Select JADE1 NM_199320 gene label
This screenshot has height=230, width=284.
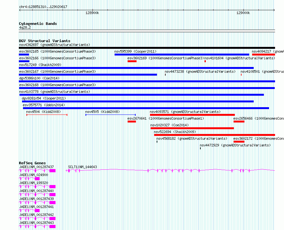(34, 183)
